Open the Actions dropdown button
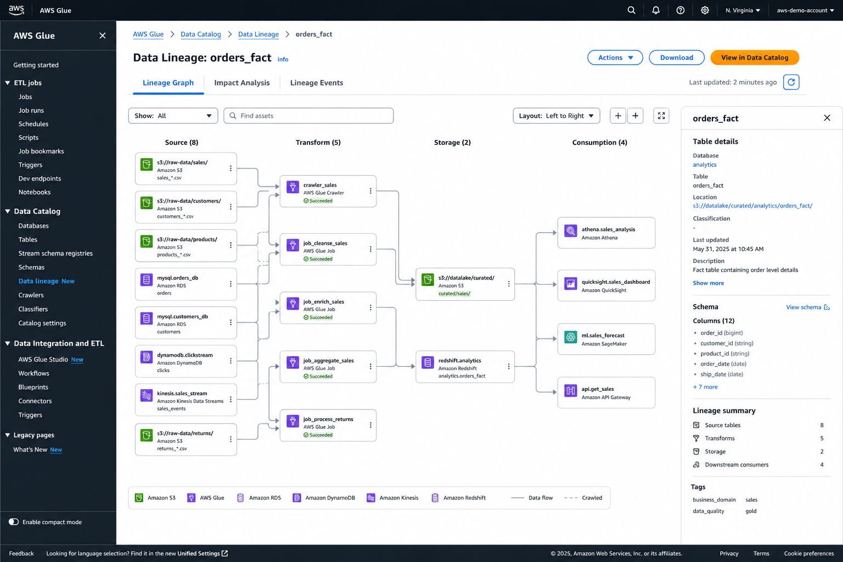Viewport: 843px width, 562px height. pos(615,58)
